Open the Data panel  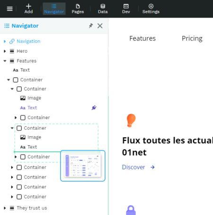[x=103, y=9]
